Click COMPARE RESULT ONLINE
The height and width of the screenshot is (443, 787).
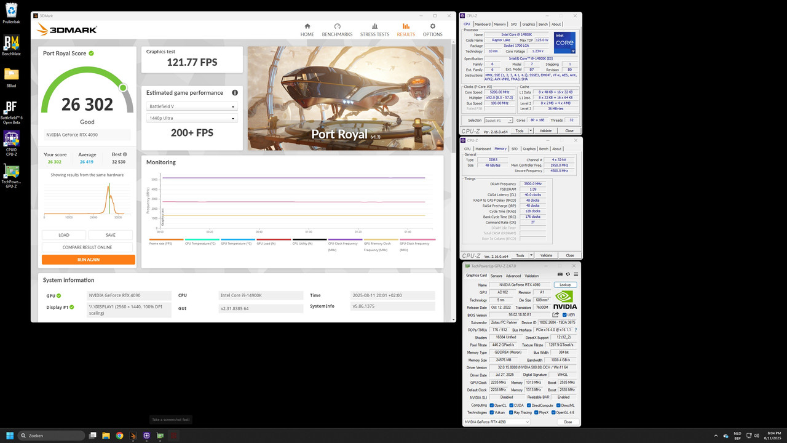(87, 247)
